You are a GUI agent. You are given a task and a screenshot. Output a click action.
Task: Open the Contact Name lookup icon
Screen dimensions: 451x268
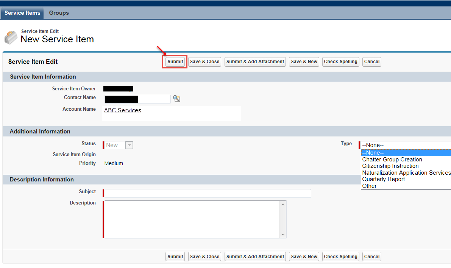coord(176,99)
